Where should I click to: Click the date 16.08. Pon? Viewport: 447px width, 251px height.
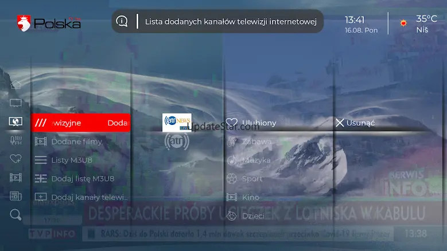point(361,30)
